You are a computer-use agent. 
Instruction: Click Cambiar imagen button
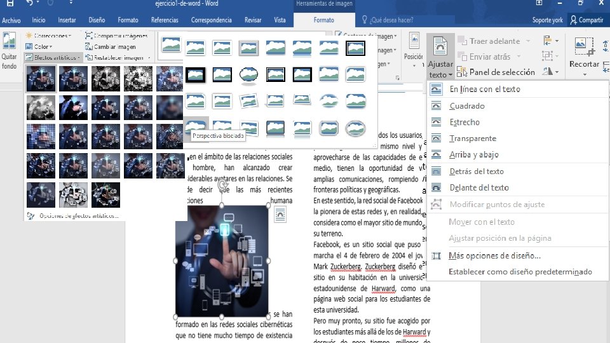pos(111,46)
